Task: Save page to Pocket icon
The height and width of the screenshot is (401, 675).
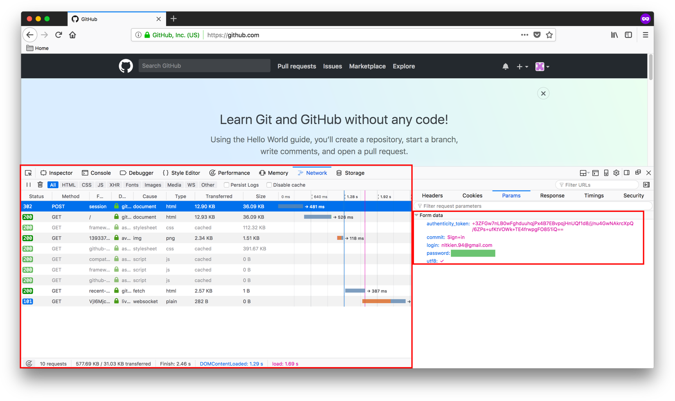Action: coord(537,35)
